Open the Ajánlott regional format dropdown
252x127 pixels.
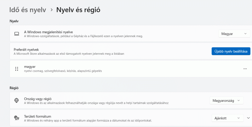tap(227, 118)
